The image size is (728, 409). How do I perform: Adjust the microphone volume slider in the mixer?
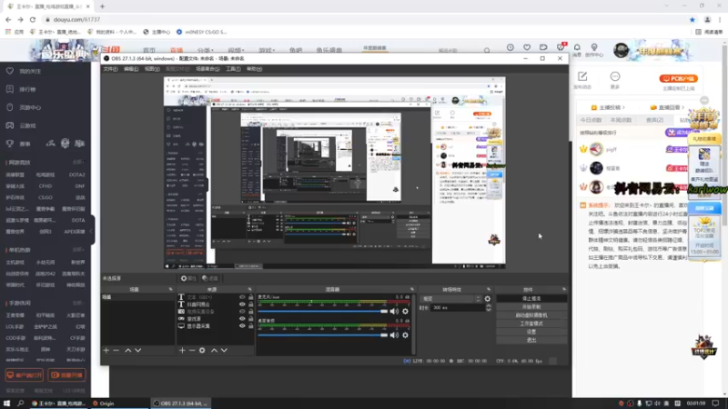coord(323,311)
